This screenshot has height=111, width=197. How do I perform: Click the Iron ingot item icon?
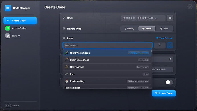[67, 74]
